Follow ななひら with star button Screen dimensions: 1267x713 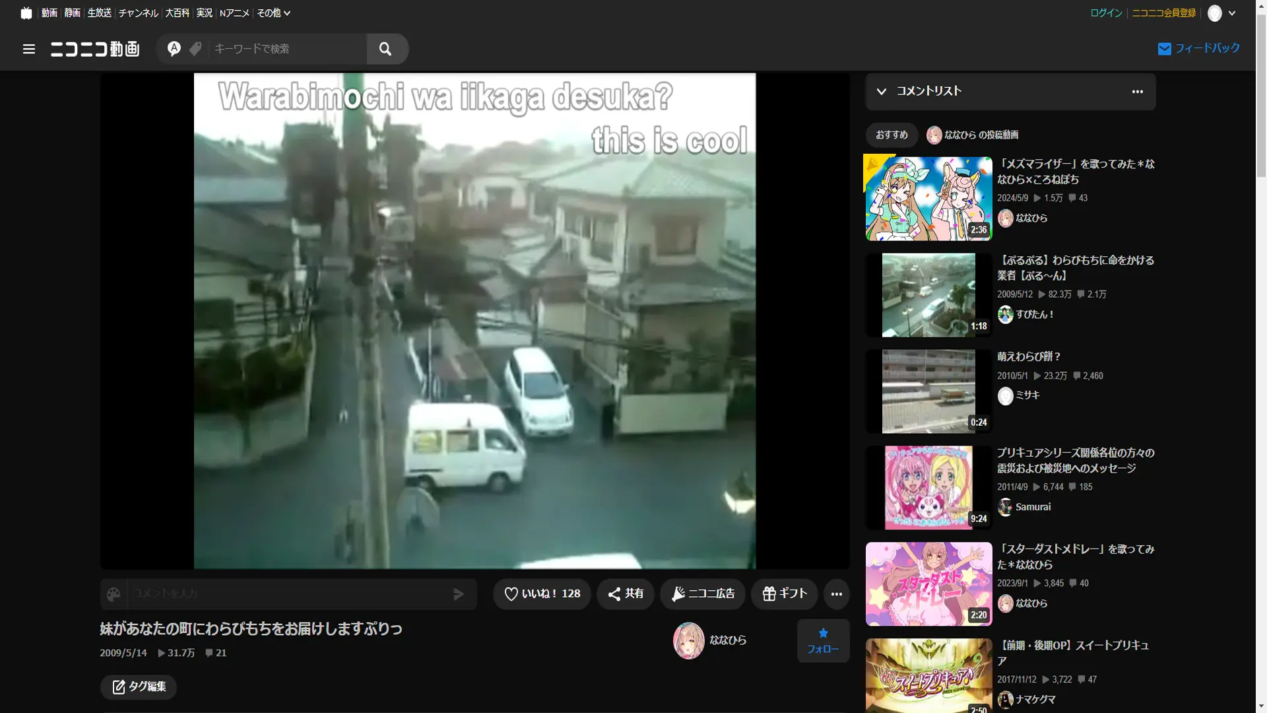(823, 640)
